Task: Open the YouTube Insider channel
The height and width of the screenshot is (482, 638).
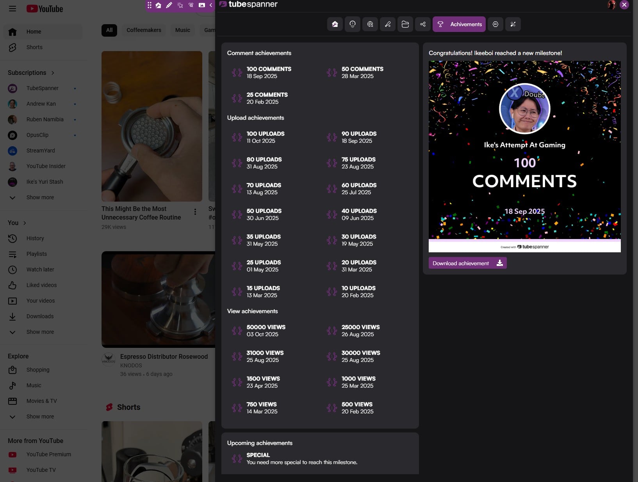Action: tap(43, 166)
